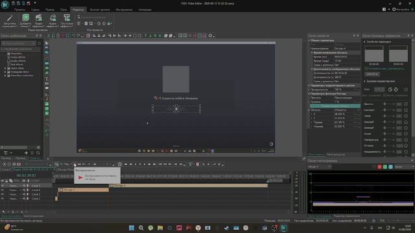Open the Инструменты ribbon tab
The image size is (415, 233).
(124, 10)
